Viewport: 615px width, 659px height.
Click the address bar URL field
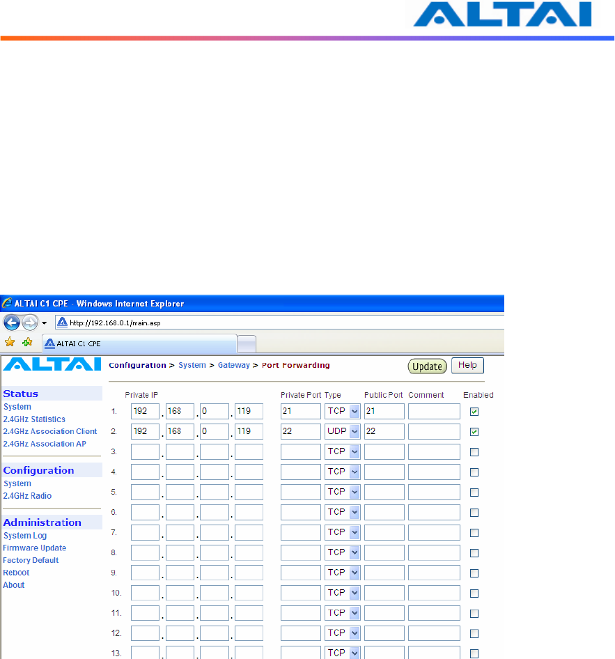point(280,323)
